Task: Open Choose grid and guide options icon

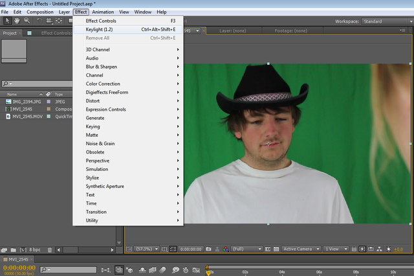Action: [x=164, y=249]
